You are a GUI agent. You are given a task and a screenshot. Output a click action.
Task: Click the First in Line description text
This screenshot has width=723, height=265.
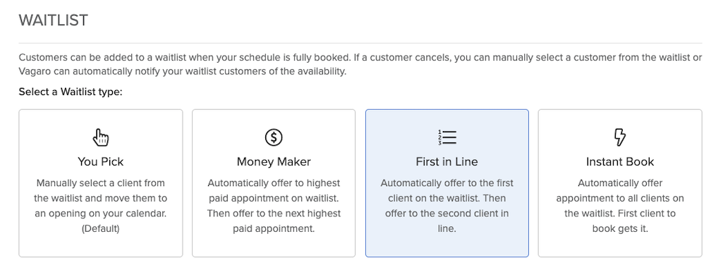click(446, 206)
